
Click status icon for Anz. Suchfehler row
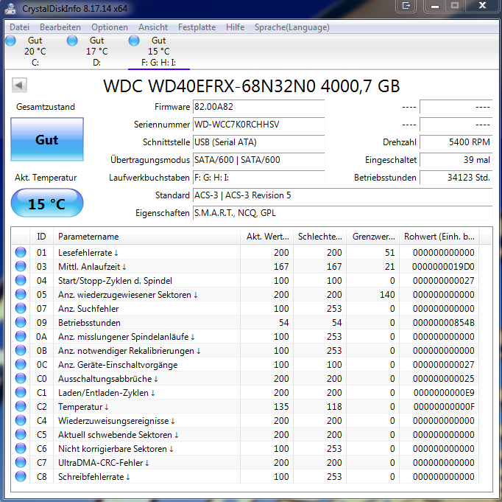(21, 308)
